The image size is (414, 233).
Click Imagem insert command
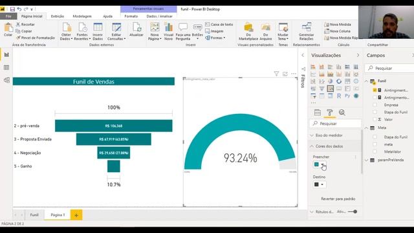pyautogui.click(x=214, y=31)
